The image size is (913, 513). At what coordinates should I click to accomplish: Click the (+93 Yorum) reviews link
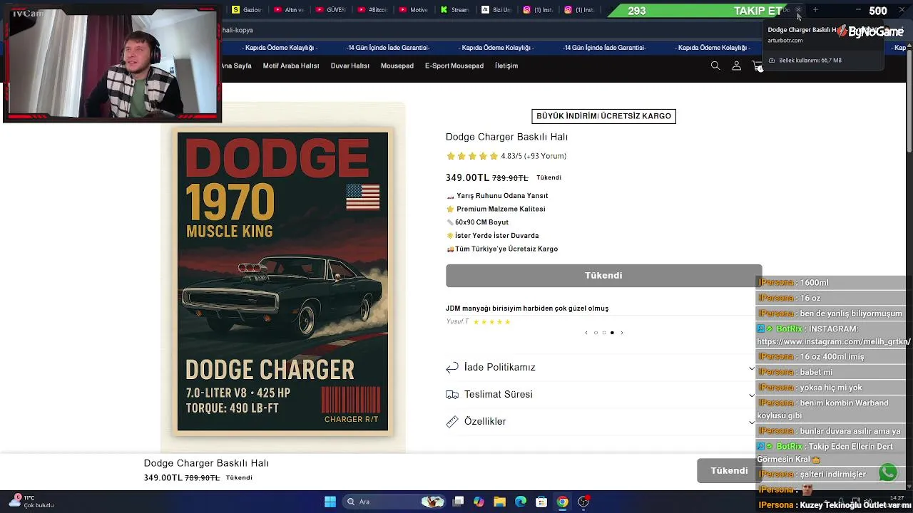545,156
